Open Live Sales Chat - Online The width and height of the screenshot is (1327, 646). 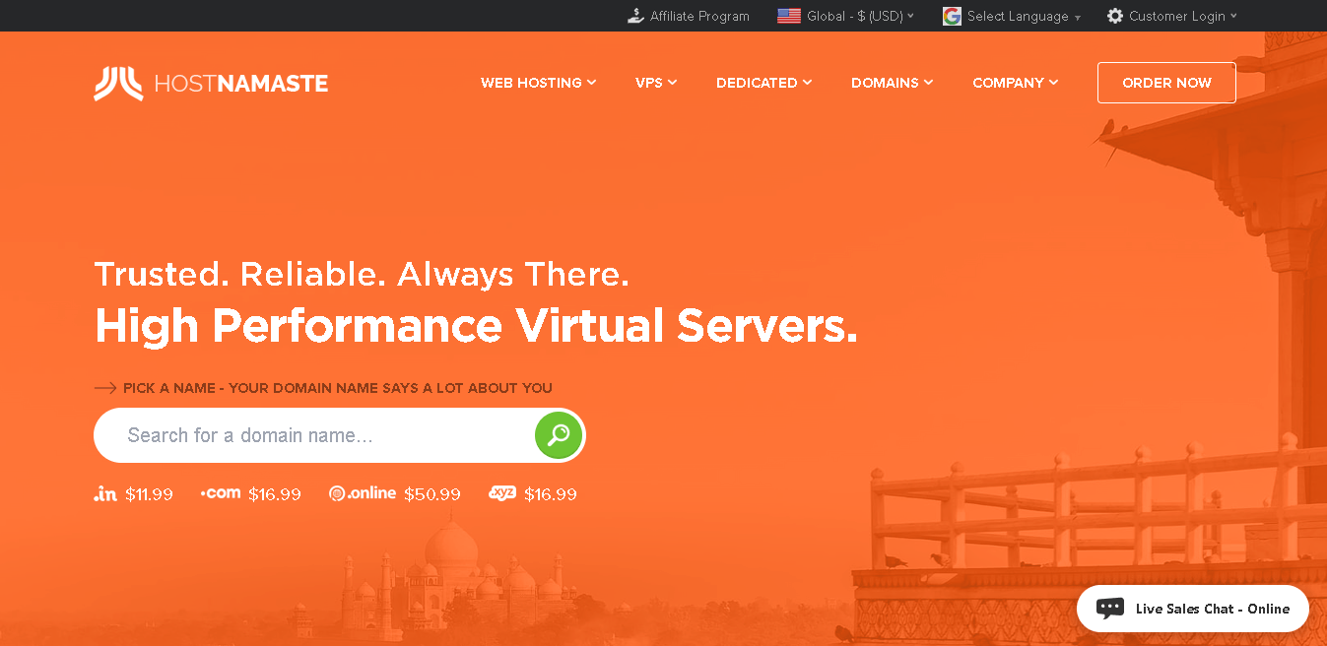click(x=1193, y=609)
